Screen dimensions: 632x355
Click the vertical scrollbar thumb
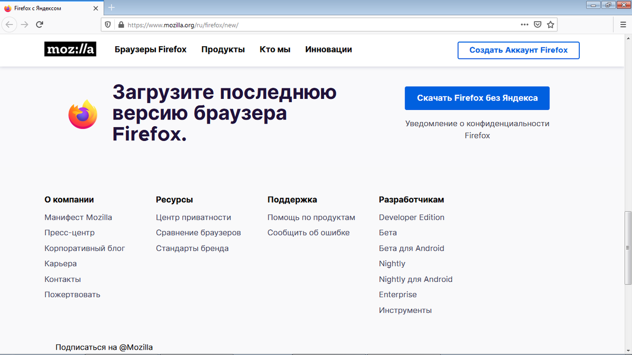point(627,247)
